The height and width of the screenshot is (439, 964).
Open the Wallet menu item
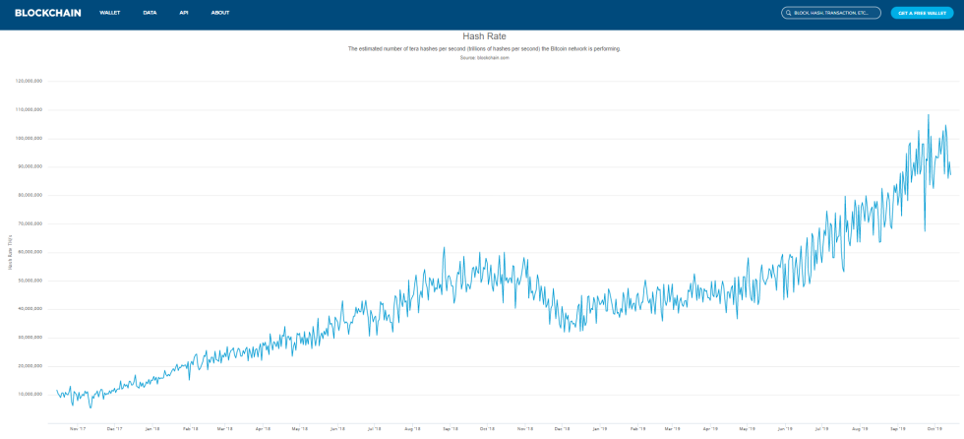110,13
